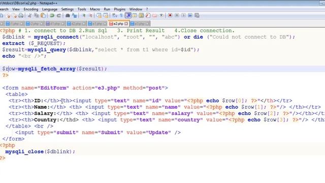This screenshot has width=325, height=183.
Task: Save the current recorded macro icon
Action: click(197, 16)
